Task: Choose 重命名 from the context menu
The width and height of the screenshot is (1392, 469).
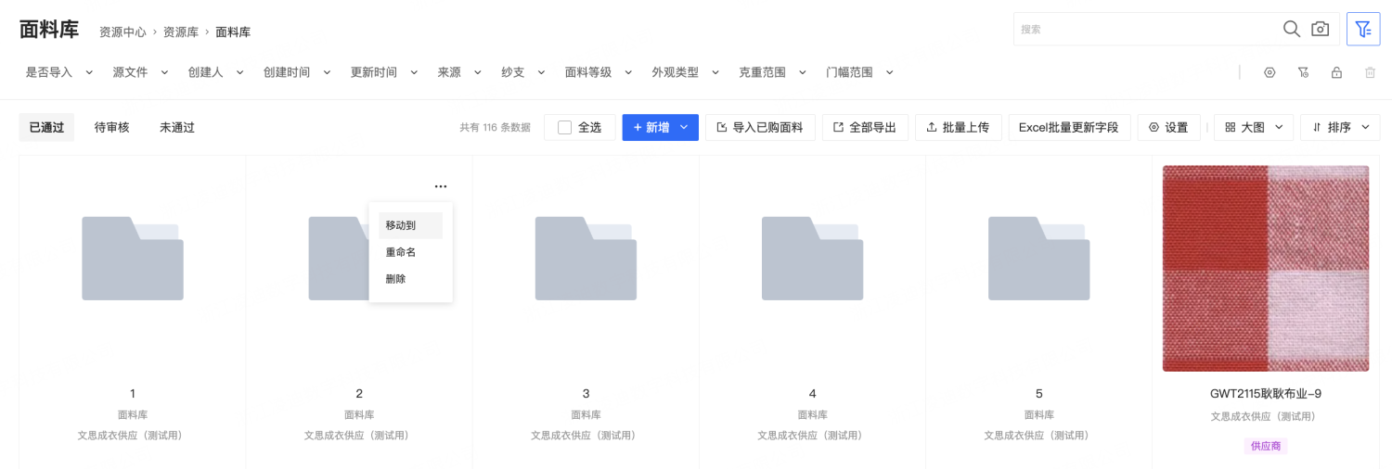Action: [x=401, y=252]
